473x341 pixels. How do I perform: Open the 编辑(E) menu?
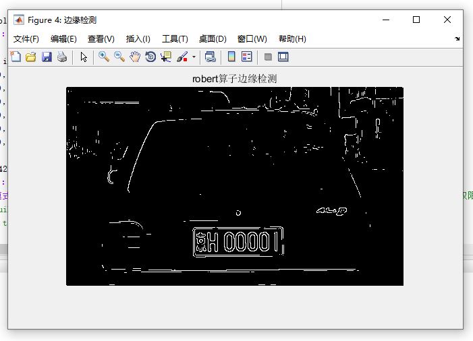tap(63, 39)
